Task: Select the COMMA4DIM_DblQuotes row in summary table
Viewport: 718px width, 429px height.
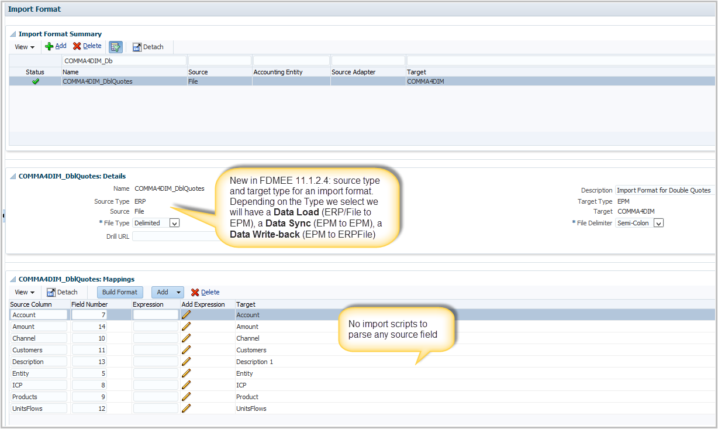Action: pos(98,81)
